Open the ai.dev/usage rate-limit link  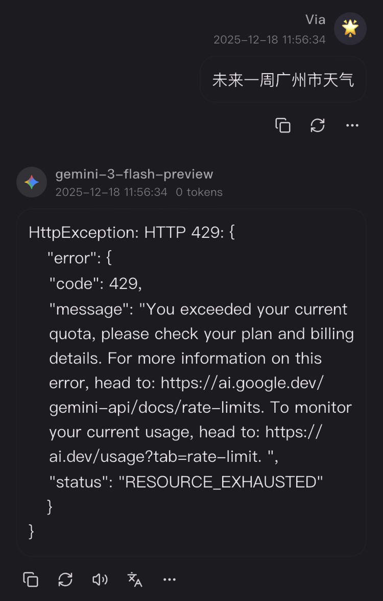tap(185, 444)
